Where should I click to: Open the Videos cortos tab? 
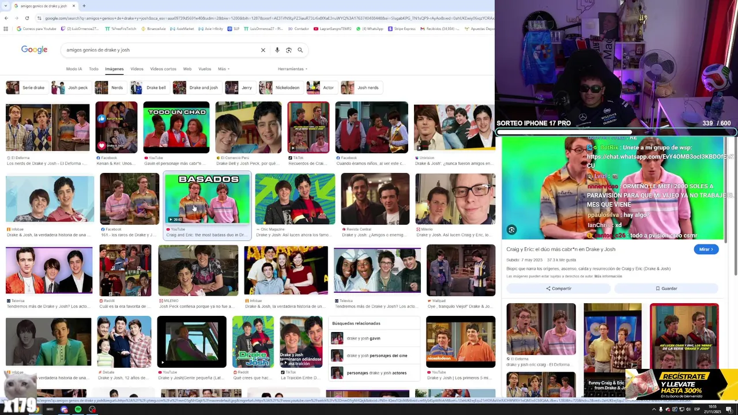click(163, 69)
